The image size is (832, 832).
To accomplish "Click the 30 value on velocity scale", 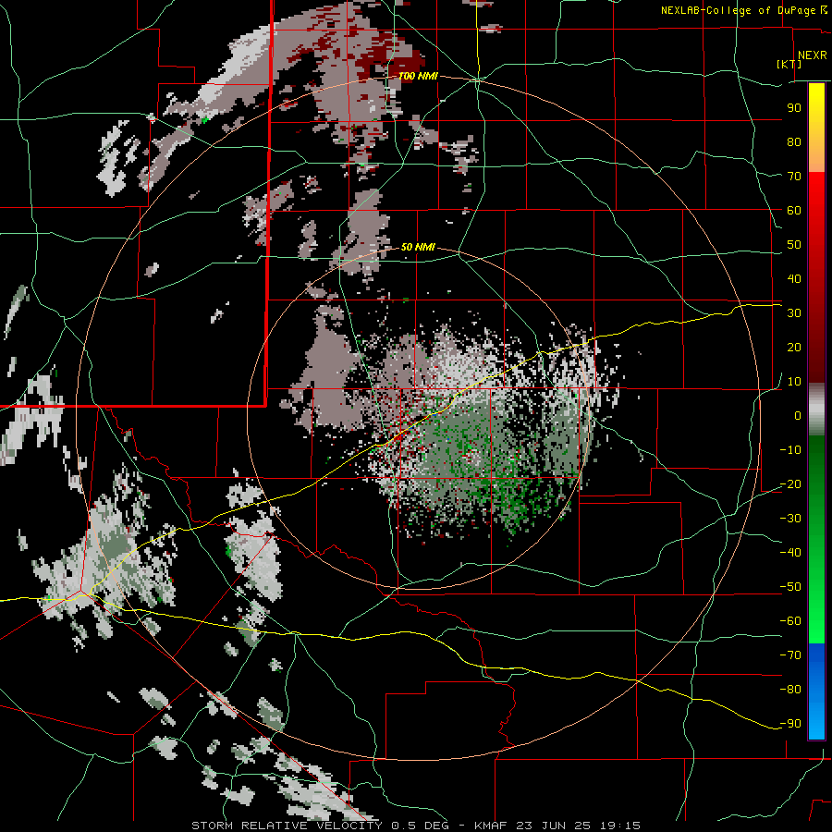I will 794,313.
